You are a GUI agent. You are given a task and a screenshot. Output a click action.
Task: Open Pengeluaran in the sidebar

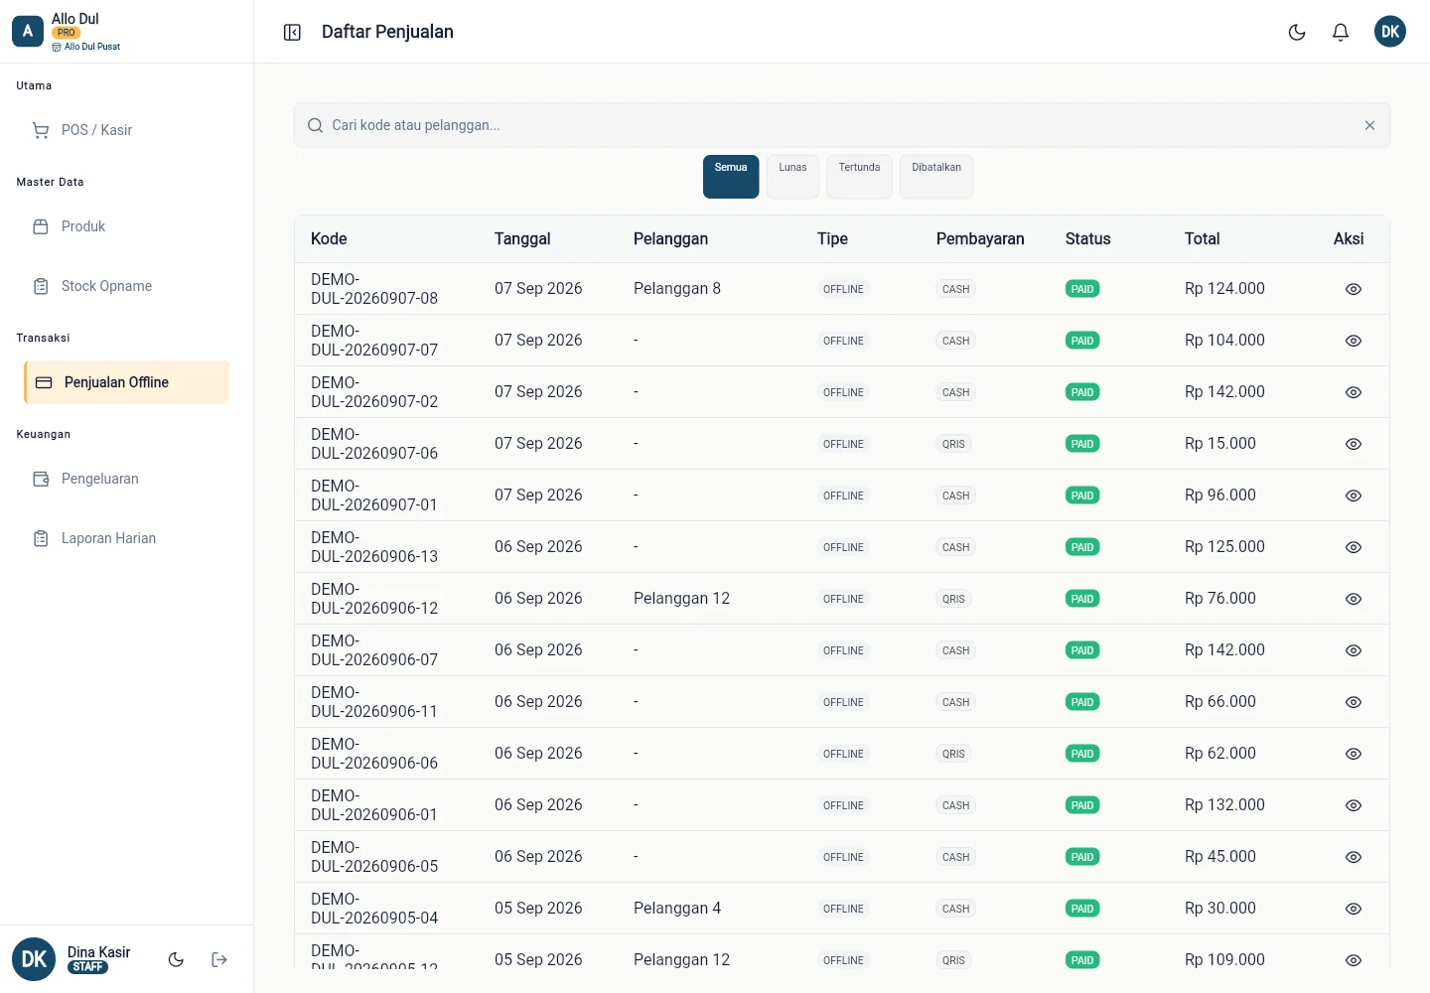pyautogui.click(x=126, y=479)
